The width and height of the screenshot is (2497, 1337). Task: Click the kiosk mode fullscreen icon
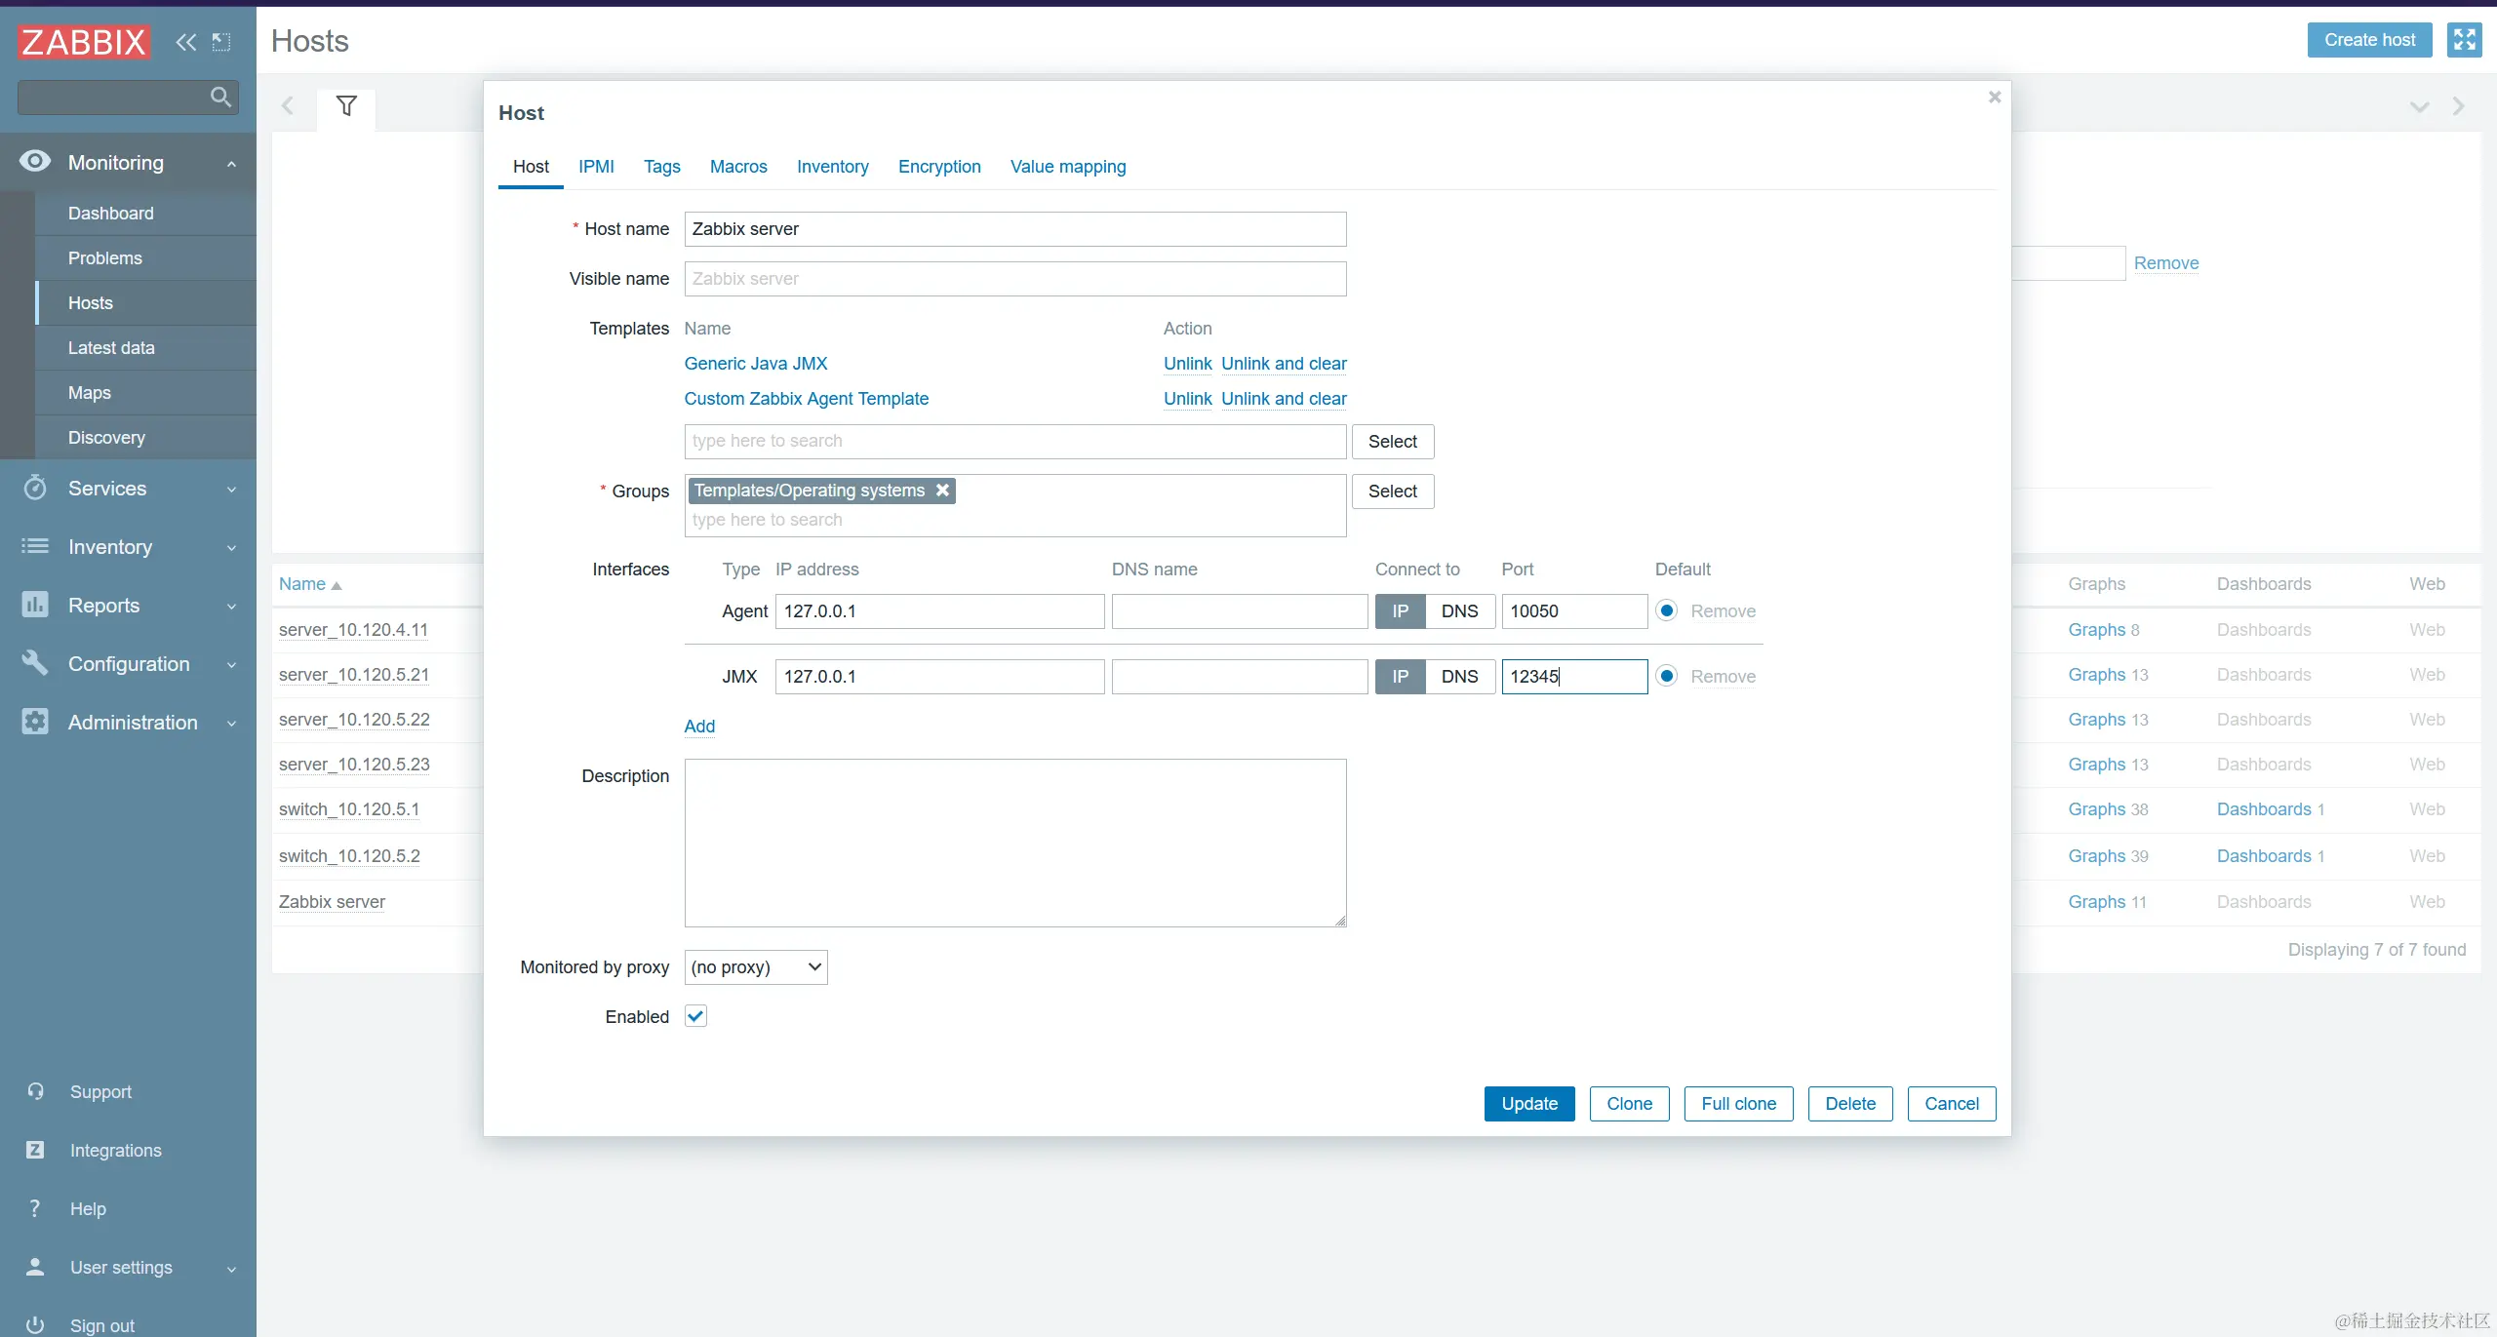pyautogui.click(x=2464, y=40)
